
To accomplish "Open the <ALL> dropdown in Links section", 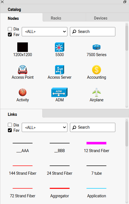I will click(x=45, y=127).
